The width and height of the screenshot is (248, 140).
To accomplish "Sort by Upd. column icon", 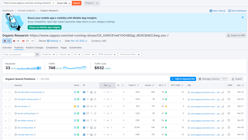I will [243, 85].
